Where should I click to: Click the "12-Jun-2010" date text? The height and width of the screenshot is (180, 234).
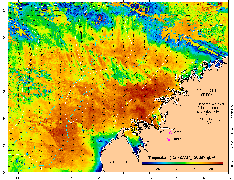tap(208, 91)
